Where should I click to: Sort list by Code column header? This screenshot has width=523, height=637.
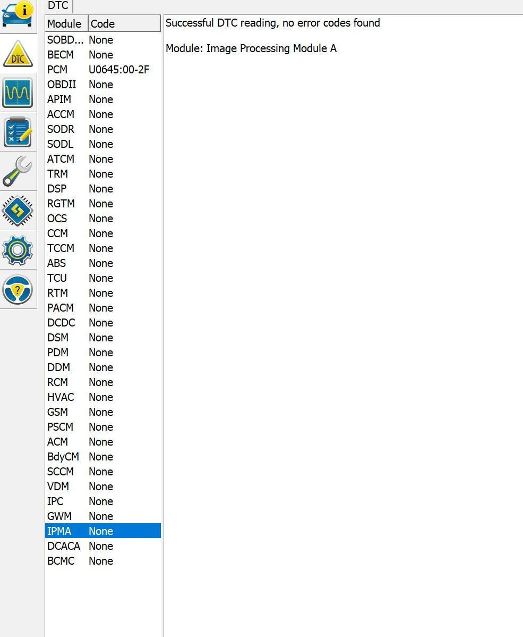(124, 24)
